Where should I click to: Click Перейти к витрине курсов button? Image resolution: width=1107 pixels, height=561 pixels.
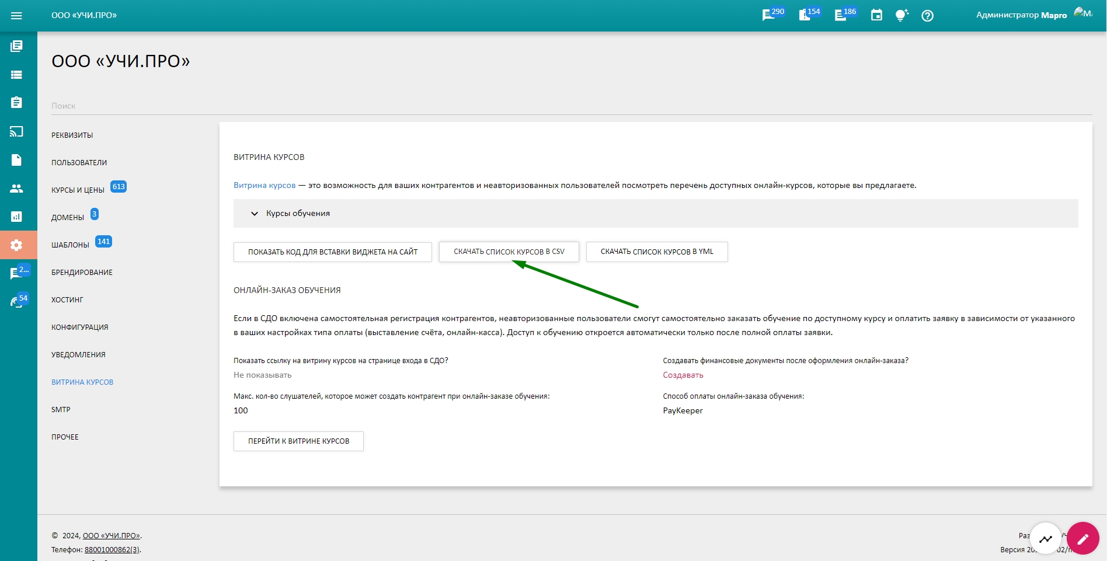pyautogui.click(x=298, y=441)
